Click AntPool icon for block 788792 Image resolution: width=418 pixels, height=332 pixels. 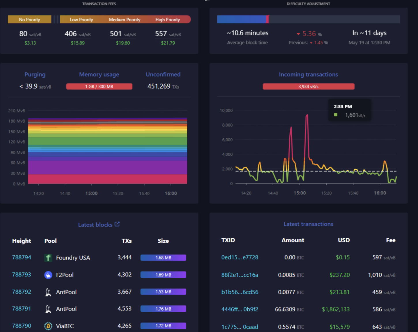(x=48, y=292)
